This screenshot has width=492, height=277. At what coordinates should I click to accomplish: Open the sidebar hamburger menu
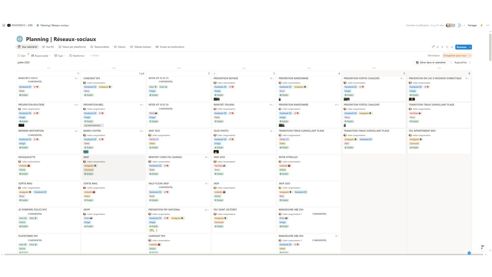click(4, 25)
